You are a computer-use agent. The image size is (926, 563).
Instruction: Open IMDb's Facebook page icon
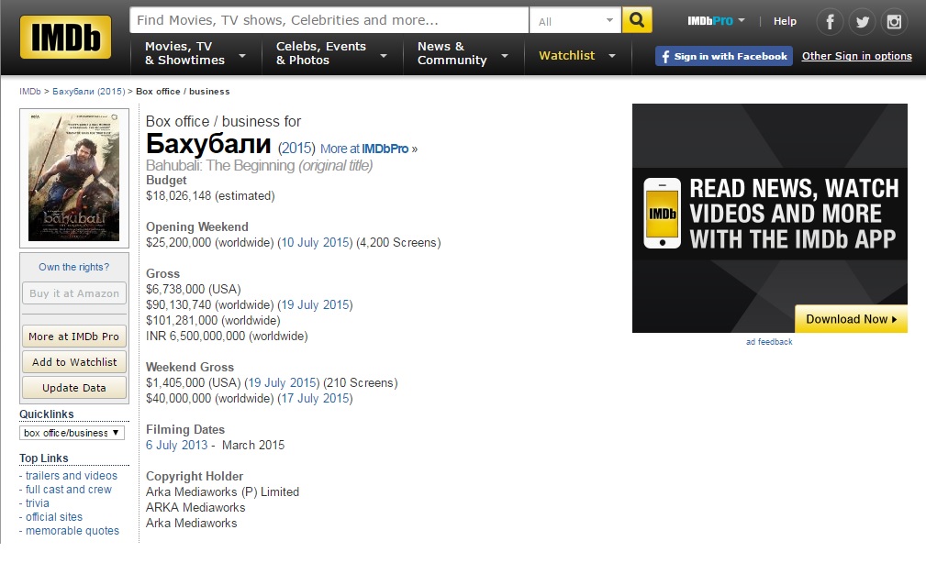coord(831,21)
